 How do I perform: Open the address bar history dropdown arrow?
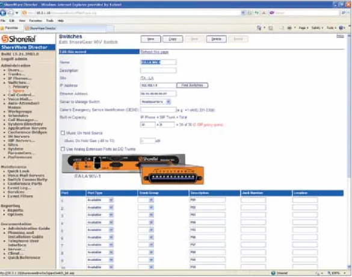coord(243,13)
